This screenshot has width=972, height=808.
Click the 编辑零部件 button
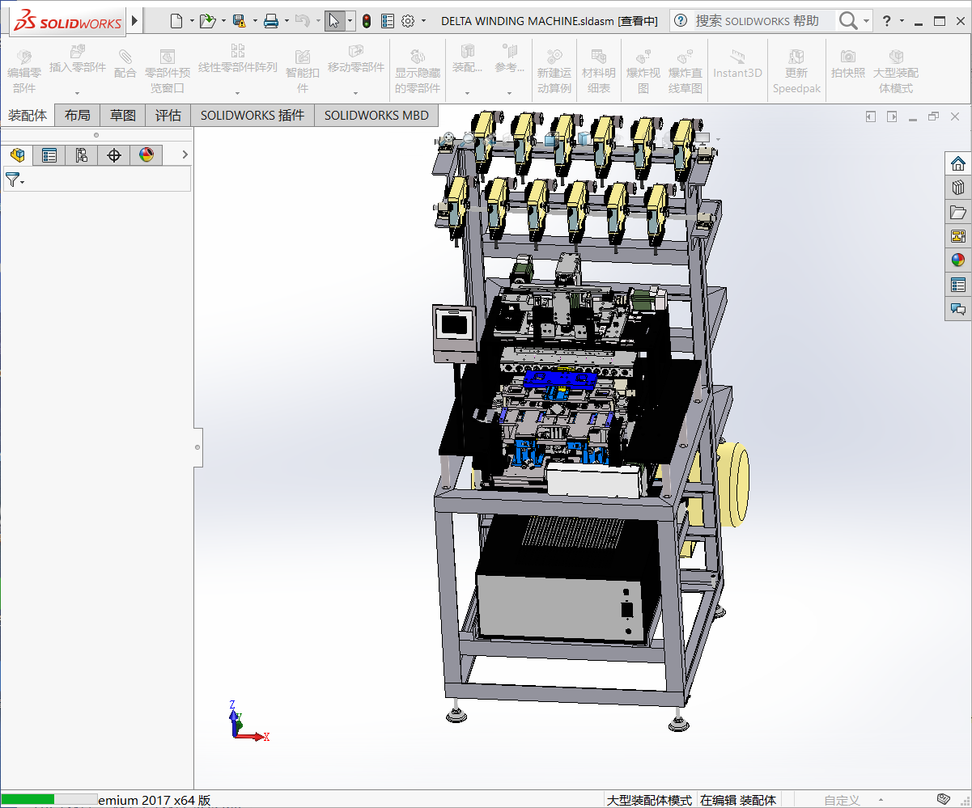(24, 70)
